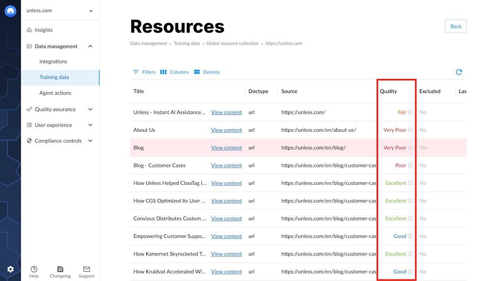Click the info icon beside Fair quality

410,112
